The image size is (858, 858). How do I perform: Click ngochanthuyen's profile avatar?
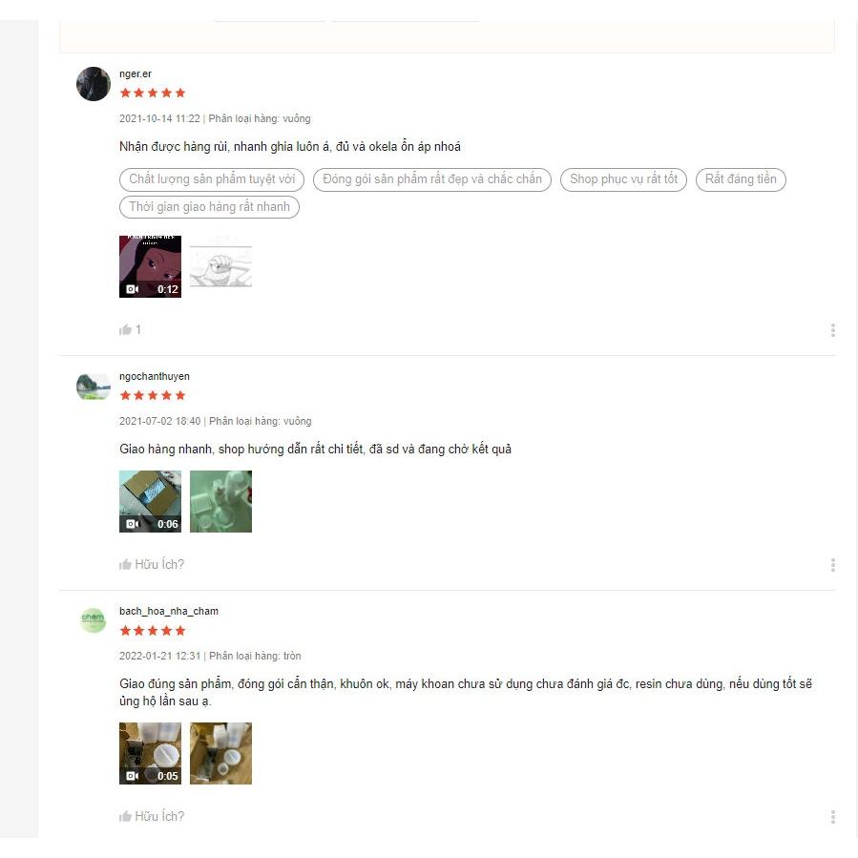tap(93, 387)
